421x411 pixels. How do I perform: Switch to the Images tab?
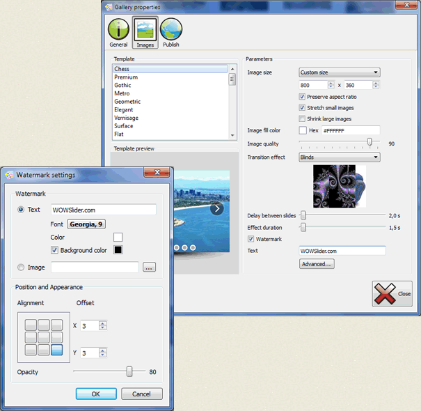coord(145,33)
